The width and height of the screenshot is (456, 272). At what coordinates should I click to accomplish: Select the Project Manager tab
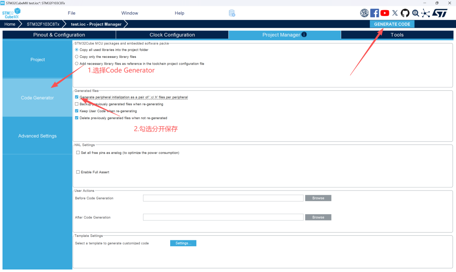[x=285, y=35]
